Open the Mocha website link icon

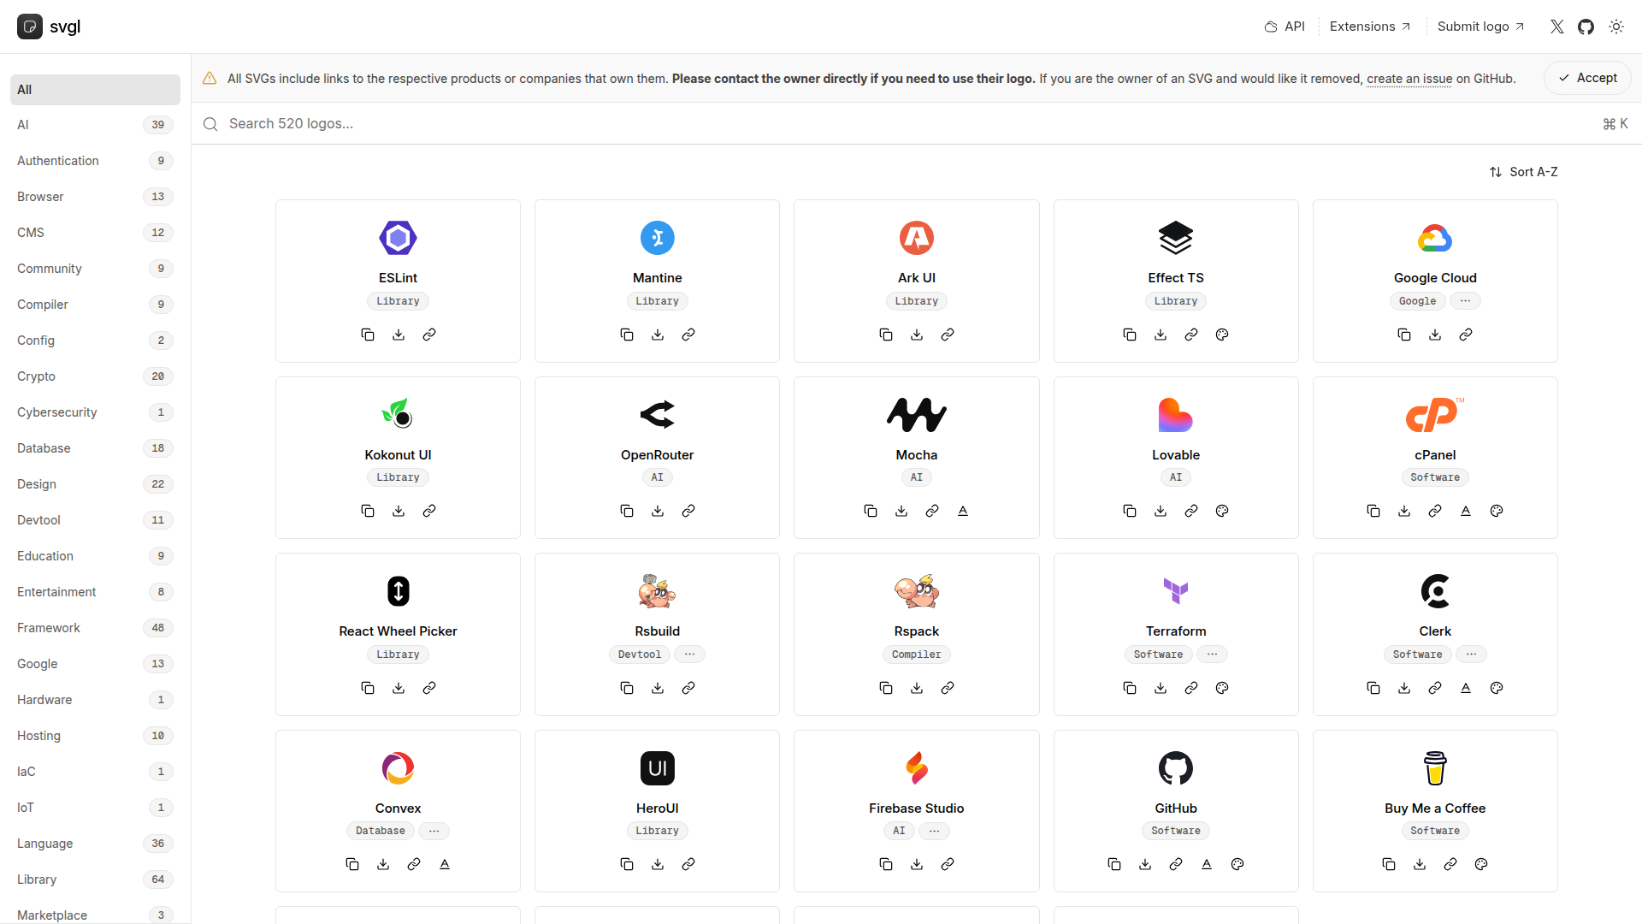click(x=932, y=511)
